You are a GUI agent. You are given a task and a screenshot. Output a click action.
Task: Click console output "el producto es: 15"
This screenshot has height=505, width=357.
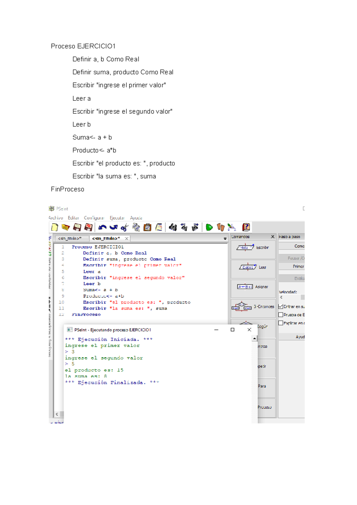tap(94, 370)
